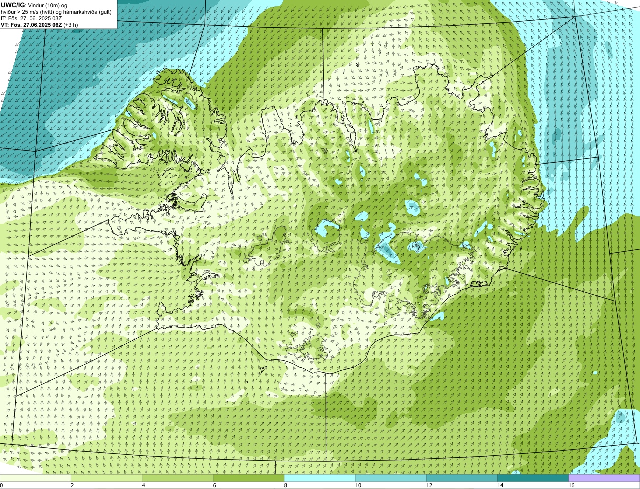Click the initial time "IT: Fös. 27. 06. 2025 03Z"

click(31, 18)
